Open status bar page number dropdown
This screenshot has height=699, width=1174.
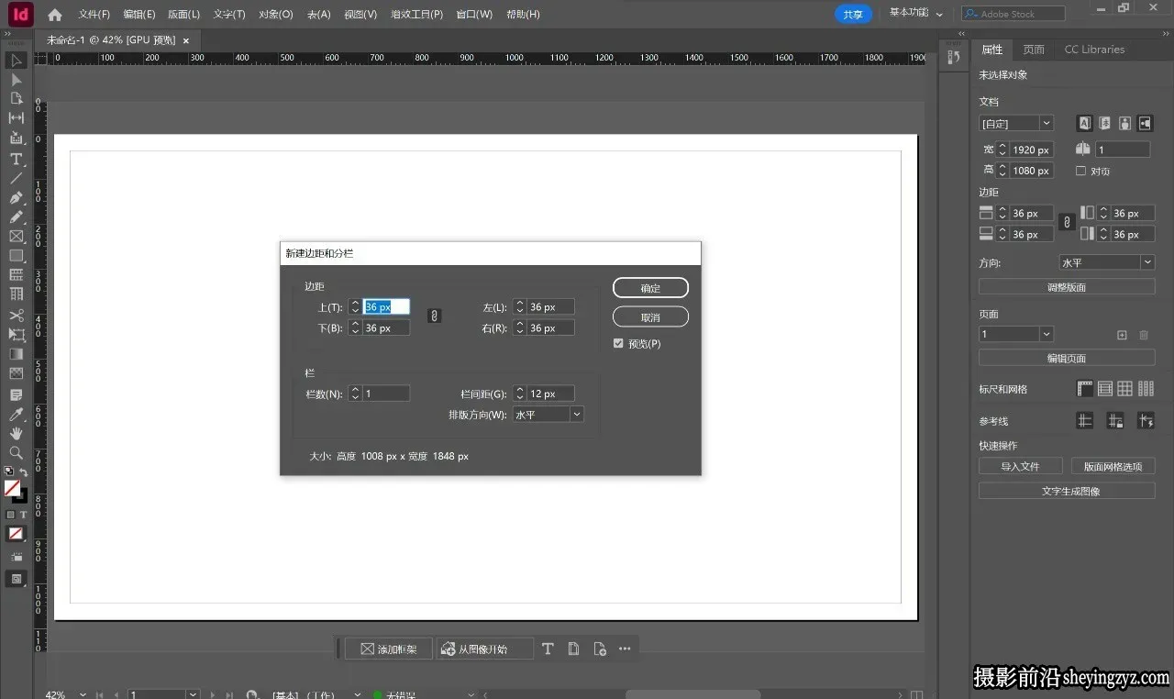193,694
